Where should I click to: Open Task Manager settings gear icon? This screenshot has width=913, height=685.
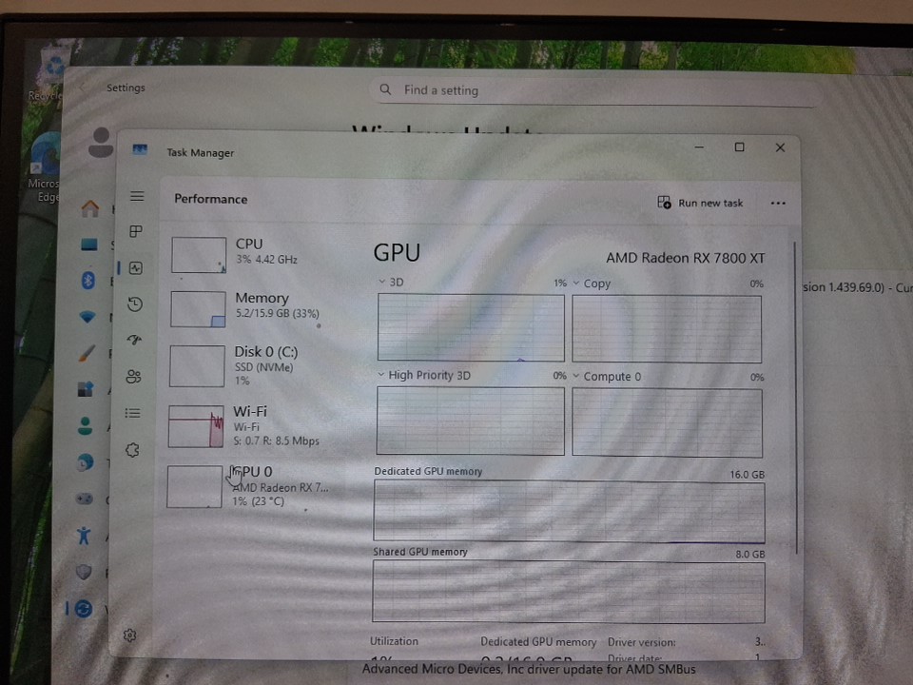tap(130, 635)
